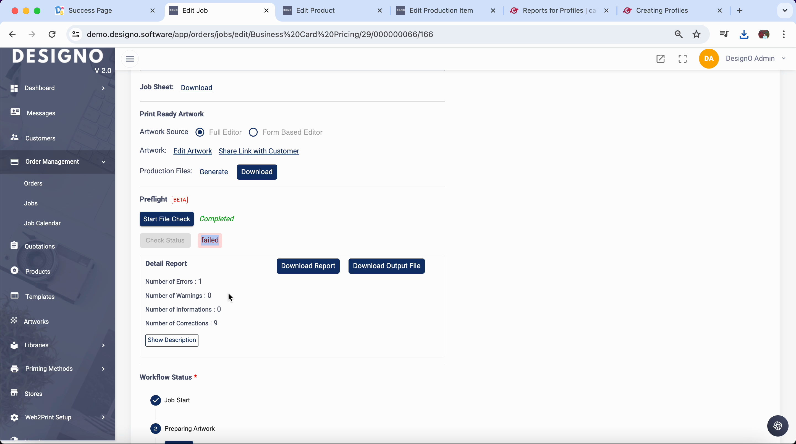The width and height of the screenshot is (796, 444).
Task: Open the Edit Artwork link
Action: [193, 151]
